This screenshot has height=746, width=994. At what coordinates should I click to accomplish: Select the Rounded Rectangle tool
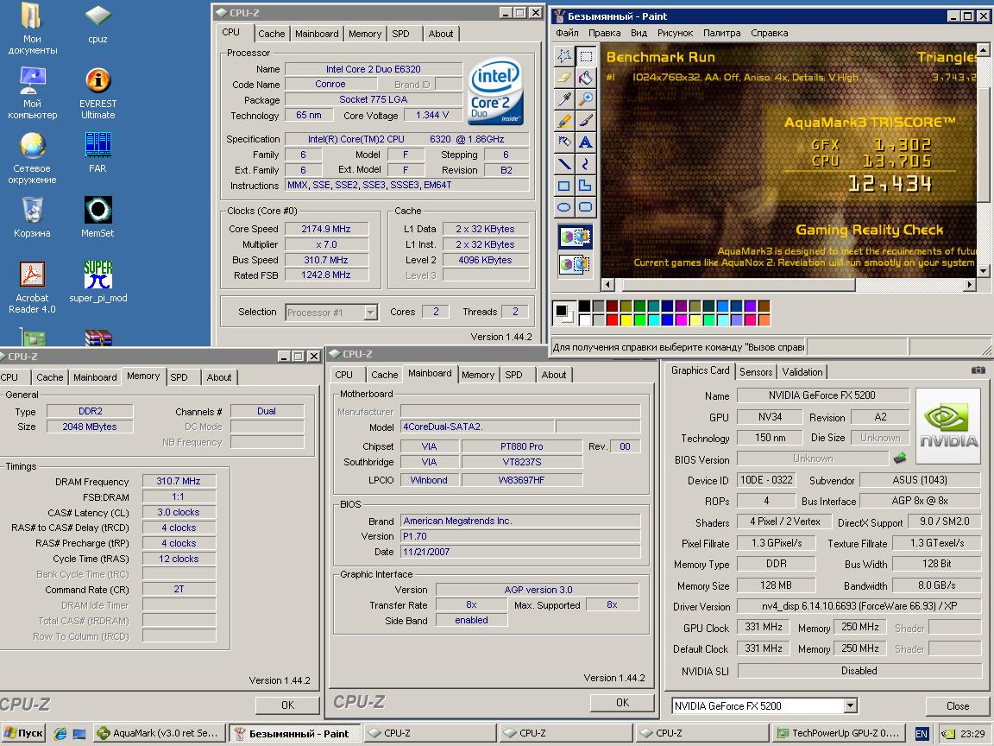pos(586,207)
